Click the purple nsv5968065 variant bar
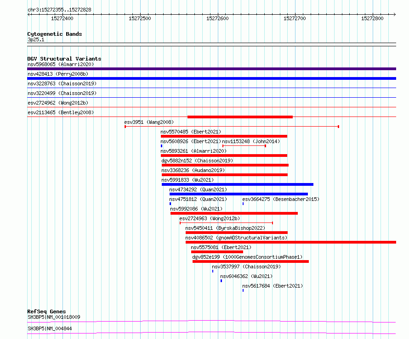The height and width of the screenshot is (339, 409). 211,69
